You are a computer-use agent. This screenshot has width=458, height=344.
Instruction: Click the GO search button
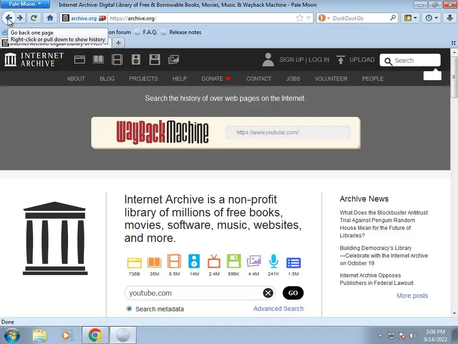(x=293, y=293)
